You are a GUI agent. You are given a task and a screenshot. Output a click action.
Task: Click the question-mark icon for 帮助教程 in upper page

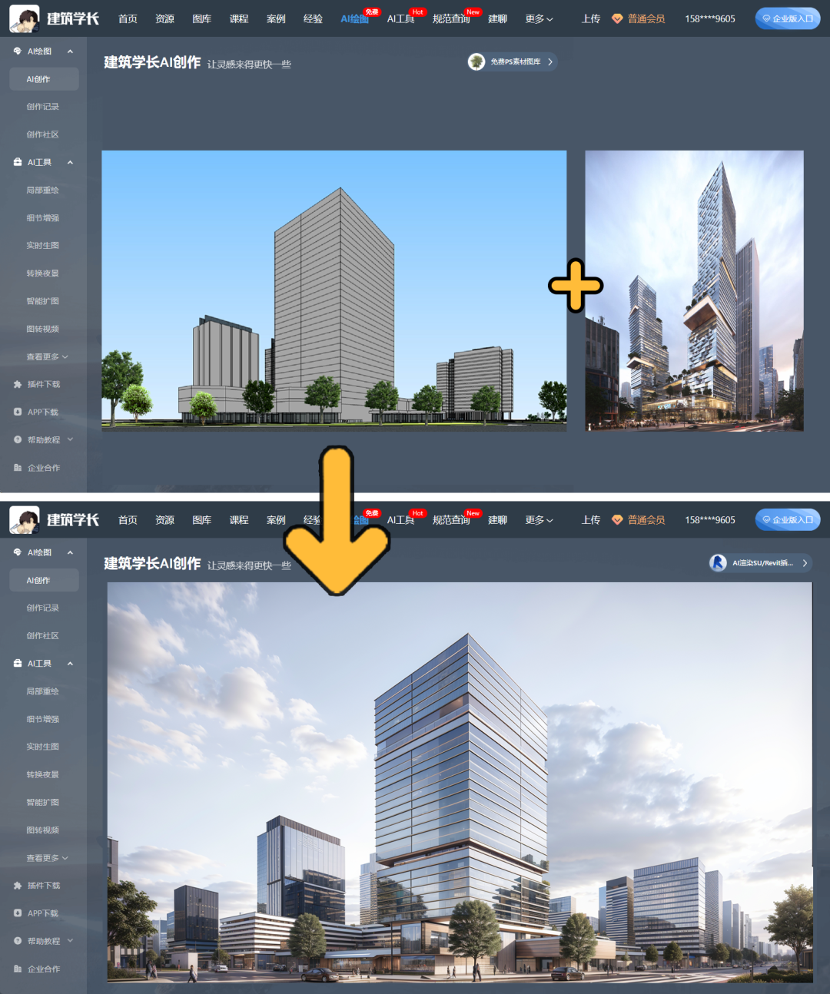[18, 439]
